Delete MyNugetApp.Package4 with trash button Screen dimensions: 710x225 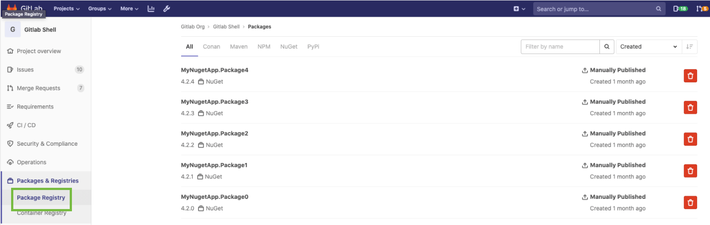pos(690,76)
